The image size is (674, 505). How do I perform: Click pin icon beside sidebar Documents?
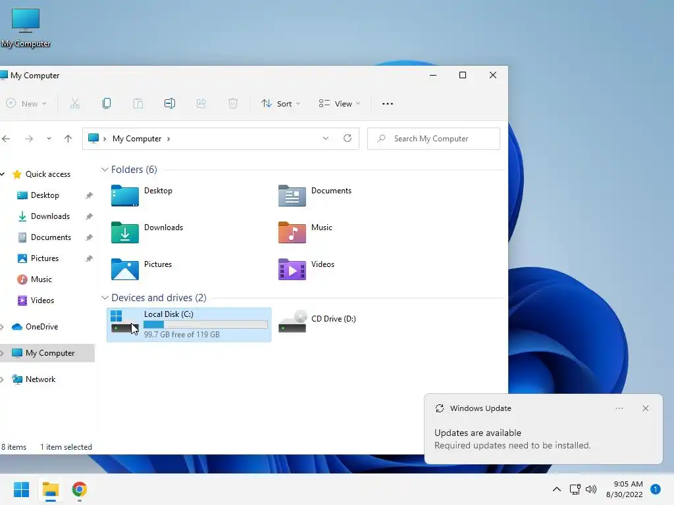89,237
